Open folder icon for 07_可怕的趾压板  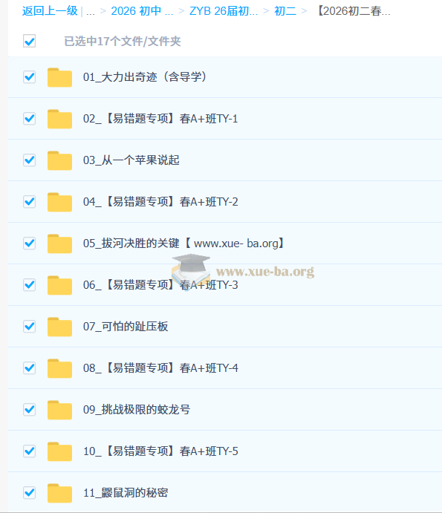[59, 327]
